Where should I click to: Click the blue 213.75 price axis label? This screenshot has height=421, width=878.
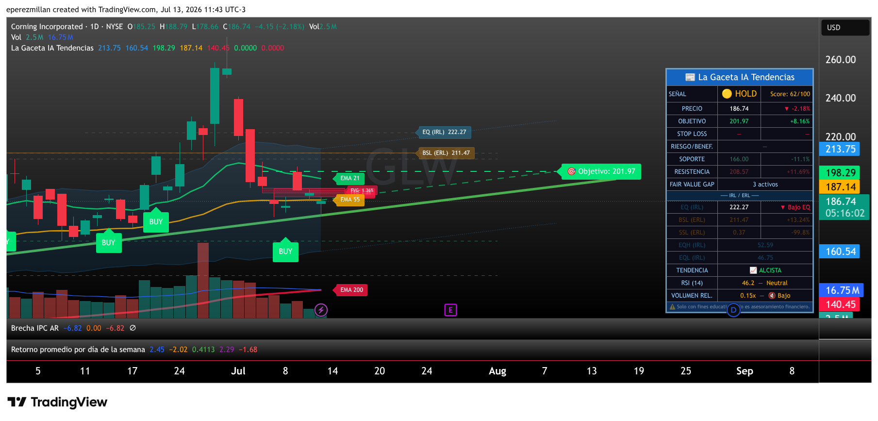pyautogui.click(x=840, y=149)
